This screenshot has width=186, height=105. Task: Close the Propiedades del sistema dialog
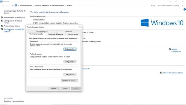(80, 27)
